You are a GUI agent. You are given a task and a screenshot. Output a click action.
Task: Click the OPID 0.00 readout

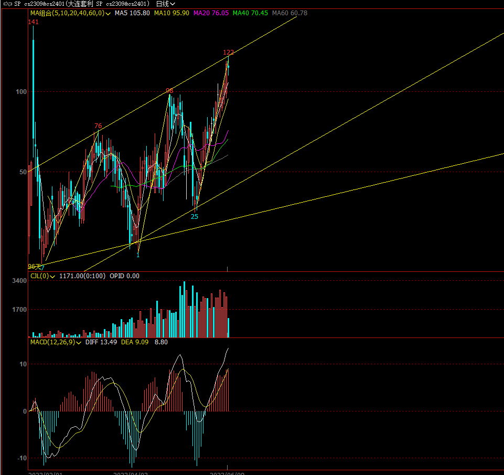click(124, 276)
